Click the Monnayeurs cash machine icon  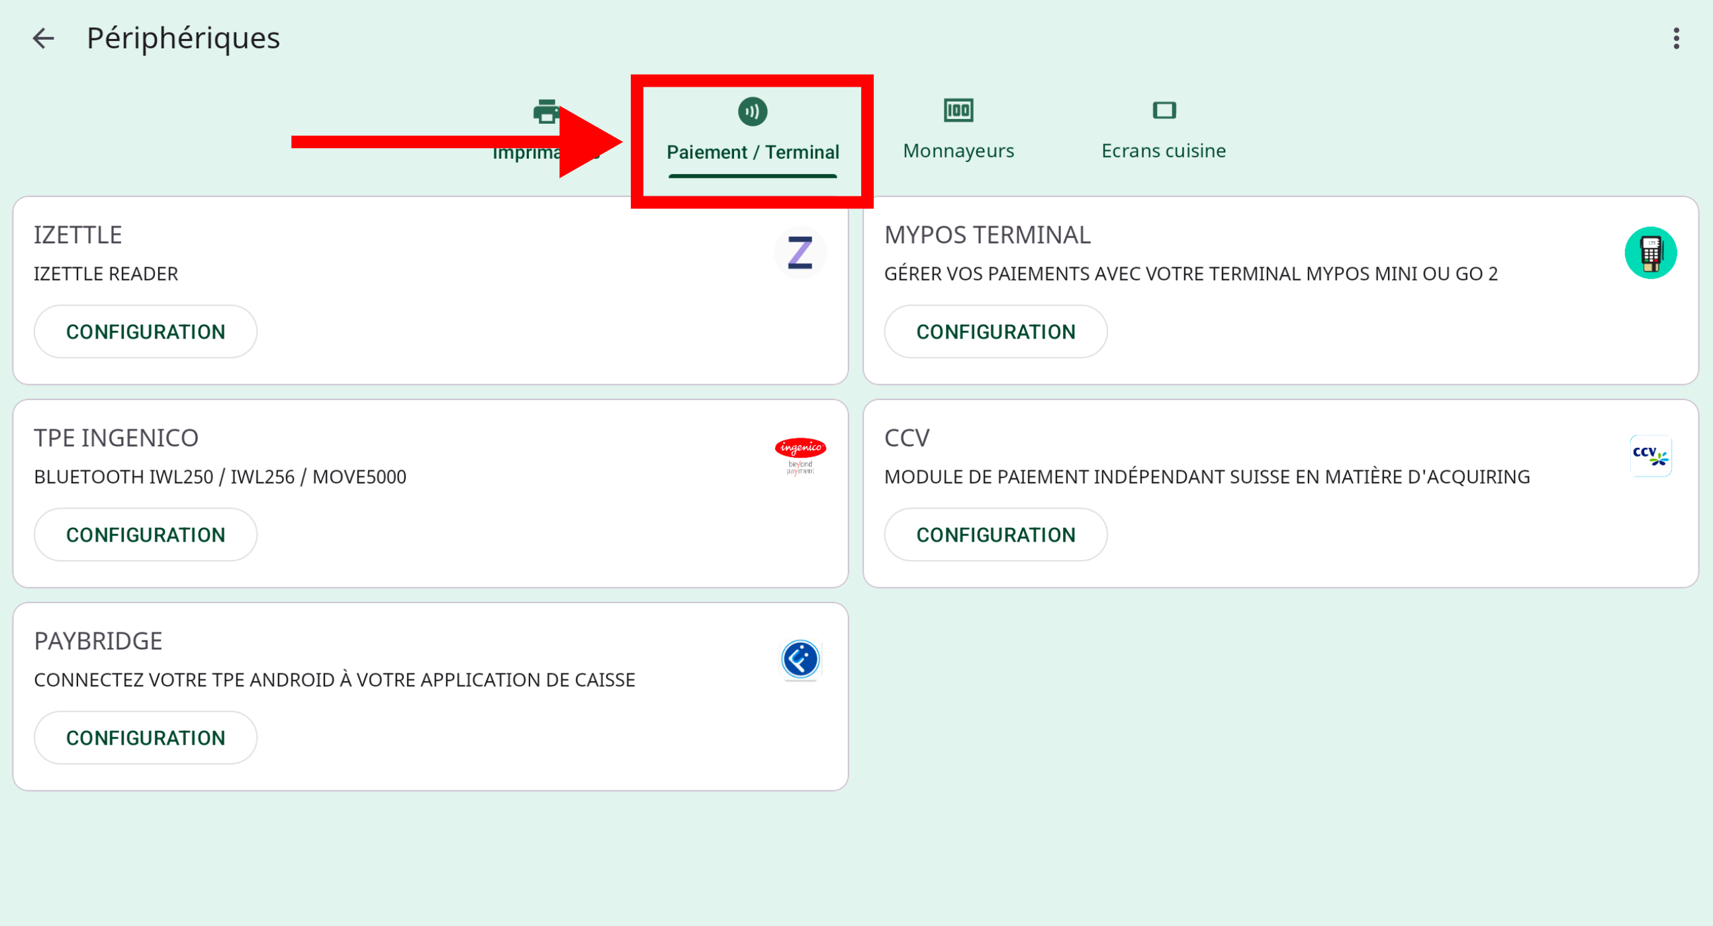[958, 110]
